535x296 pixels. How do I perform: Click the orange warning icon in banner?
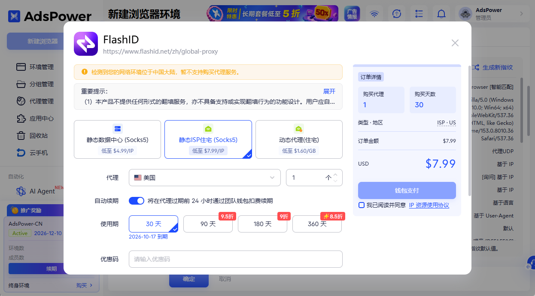(x=84, y=72)
